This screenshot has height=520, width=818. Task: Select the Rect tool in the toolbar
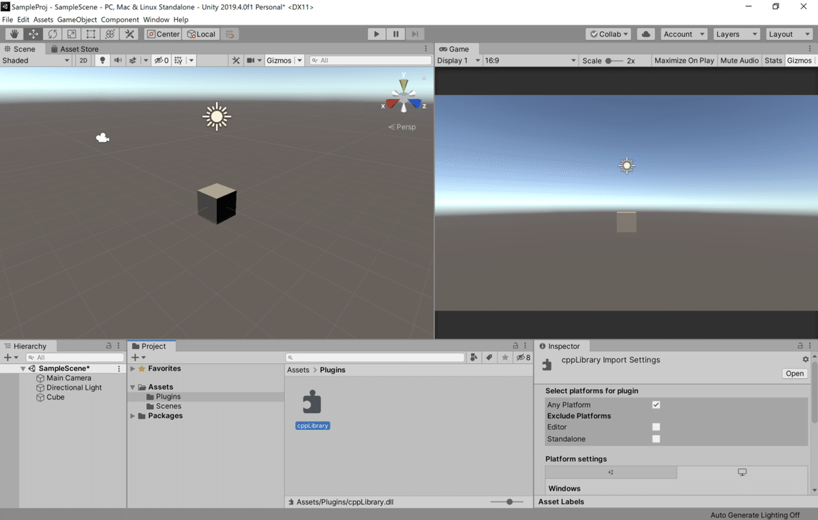click(x=90, y=33)
